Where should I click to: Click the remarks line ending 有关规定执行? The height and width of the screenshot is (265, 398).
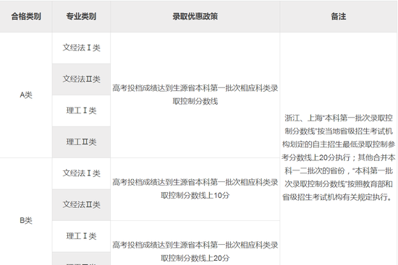tap(339, 197)
